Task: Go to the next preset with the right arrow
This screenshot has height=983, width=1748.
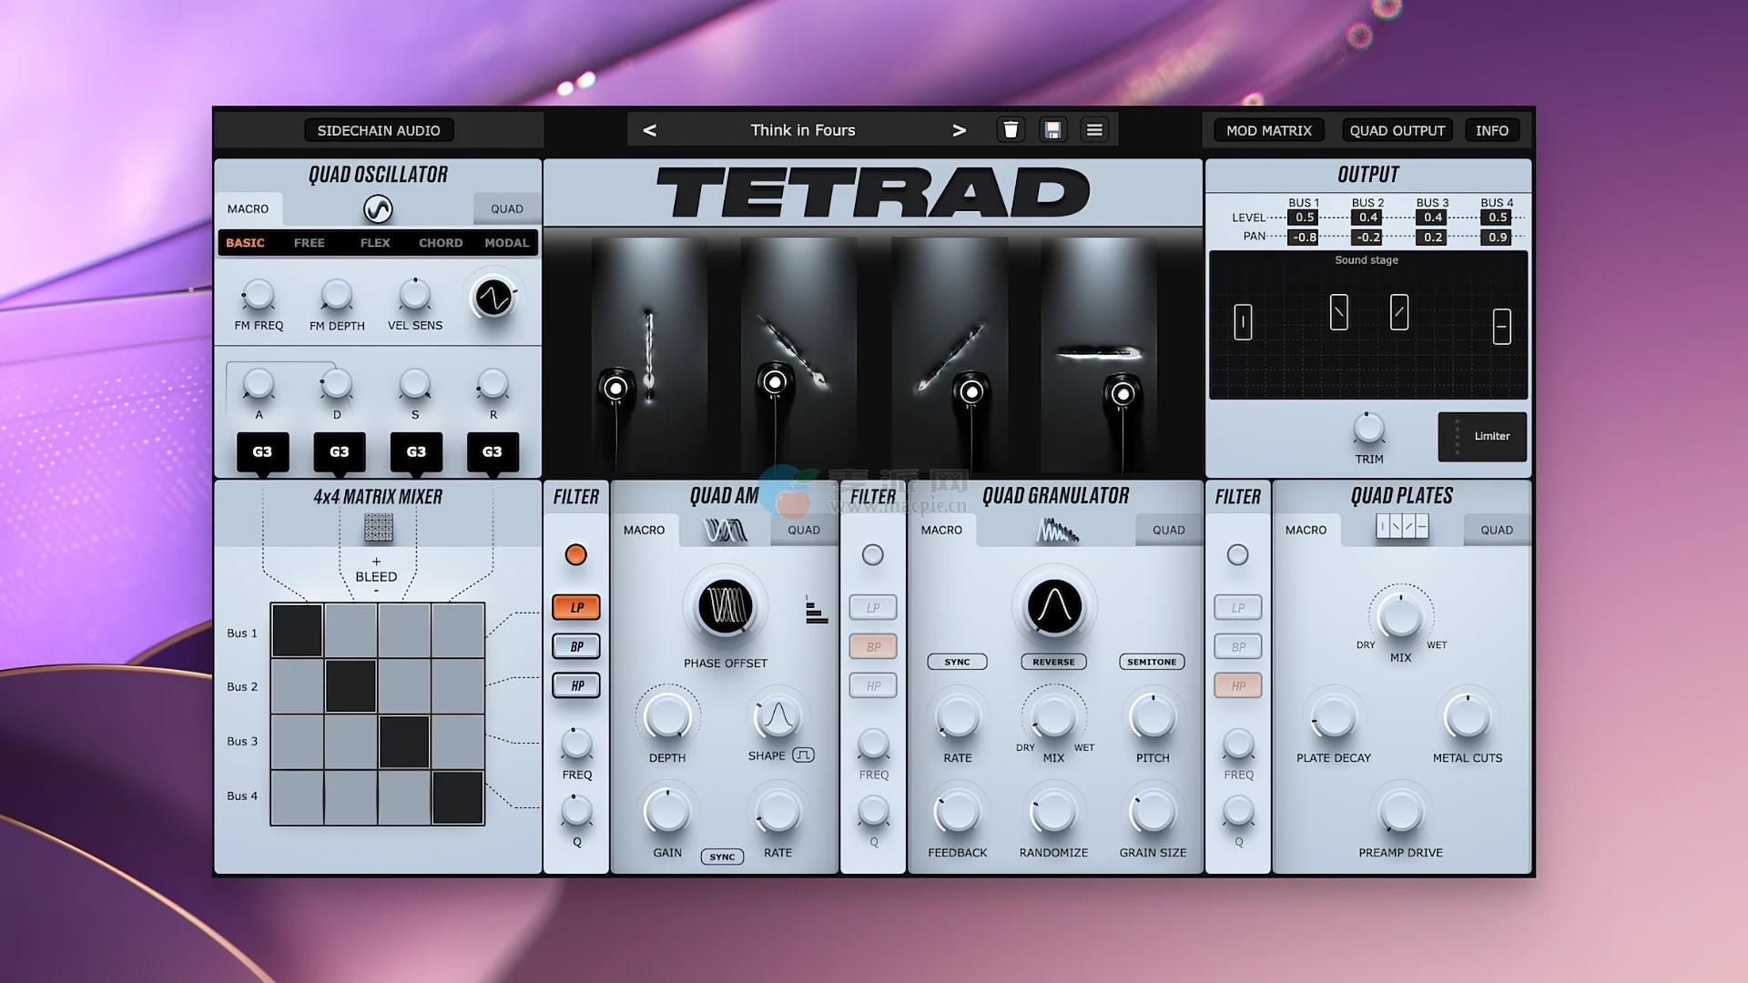Action: 959,130
